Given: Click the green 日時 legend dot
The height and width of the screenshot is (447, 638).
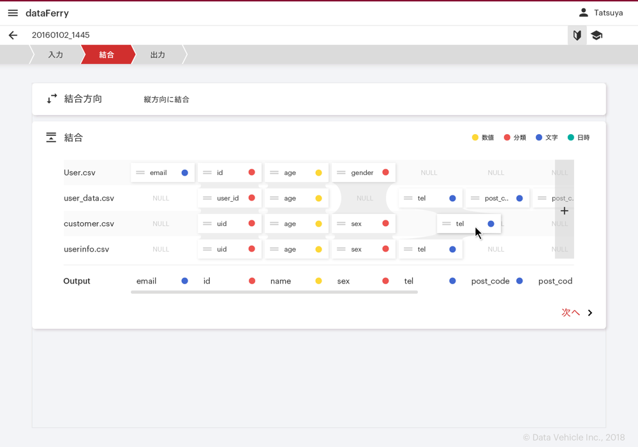Looking at the screenshot, I should click(x=571, y=137).
